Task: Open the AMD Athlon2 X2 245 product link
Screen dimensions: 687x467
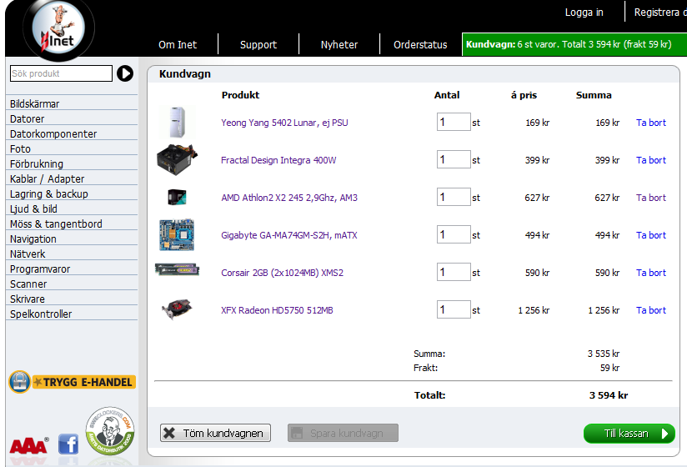Action: click(x=288, y=198)
